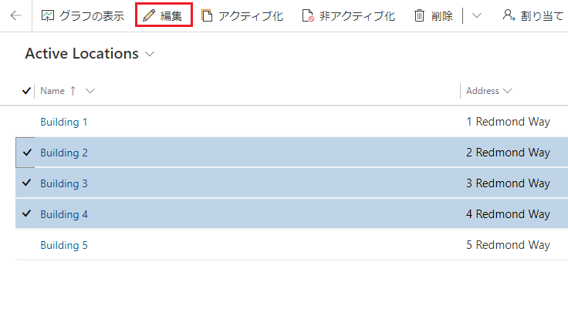
Task: Open the Address column dropdown
Action: (508, 91)
